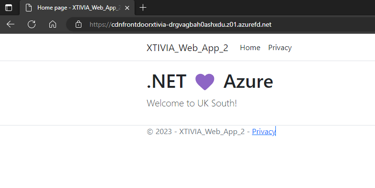This screenshot has width=375, height=188.
Task: Go to Home in the navbar
Action: pyautogui.click(x=250, y=48)
